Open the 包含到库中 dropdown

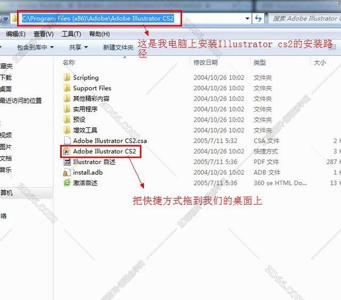[35, 47]
